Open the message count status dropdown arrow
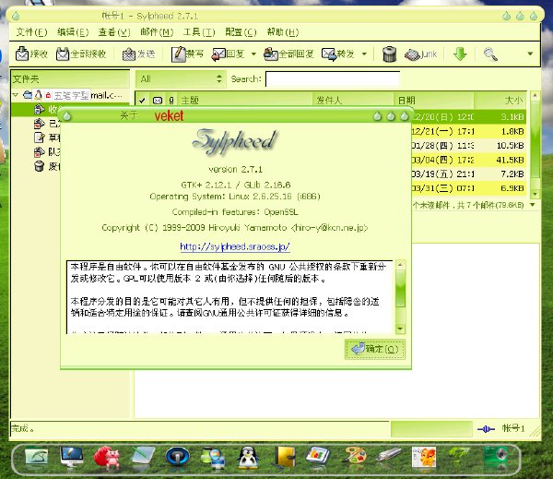 click(x=533, y=205)
